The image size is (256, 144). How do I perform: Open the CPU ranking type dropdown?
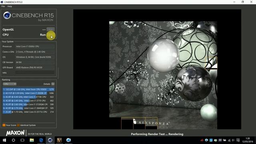tap(10, 84)
